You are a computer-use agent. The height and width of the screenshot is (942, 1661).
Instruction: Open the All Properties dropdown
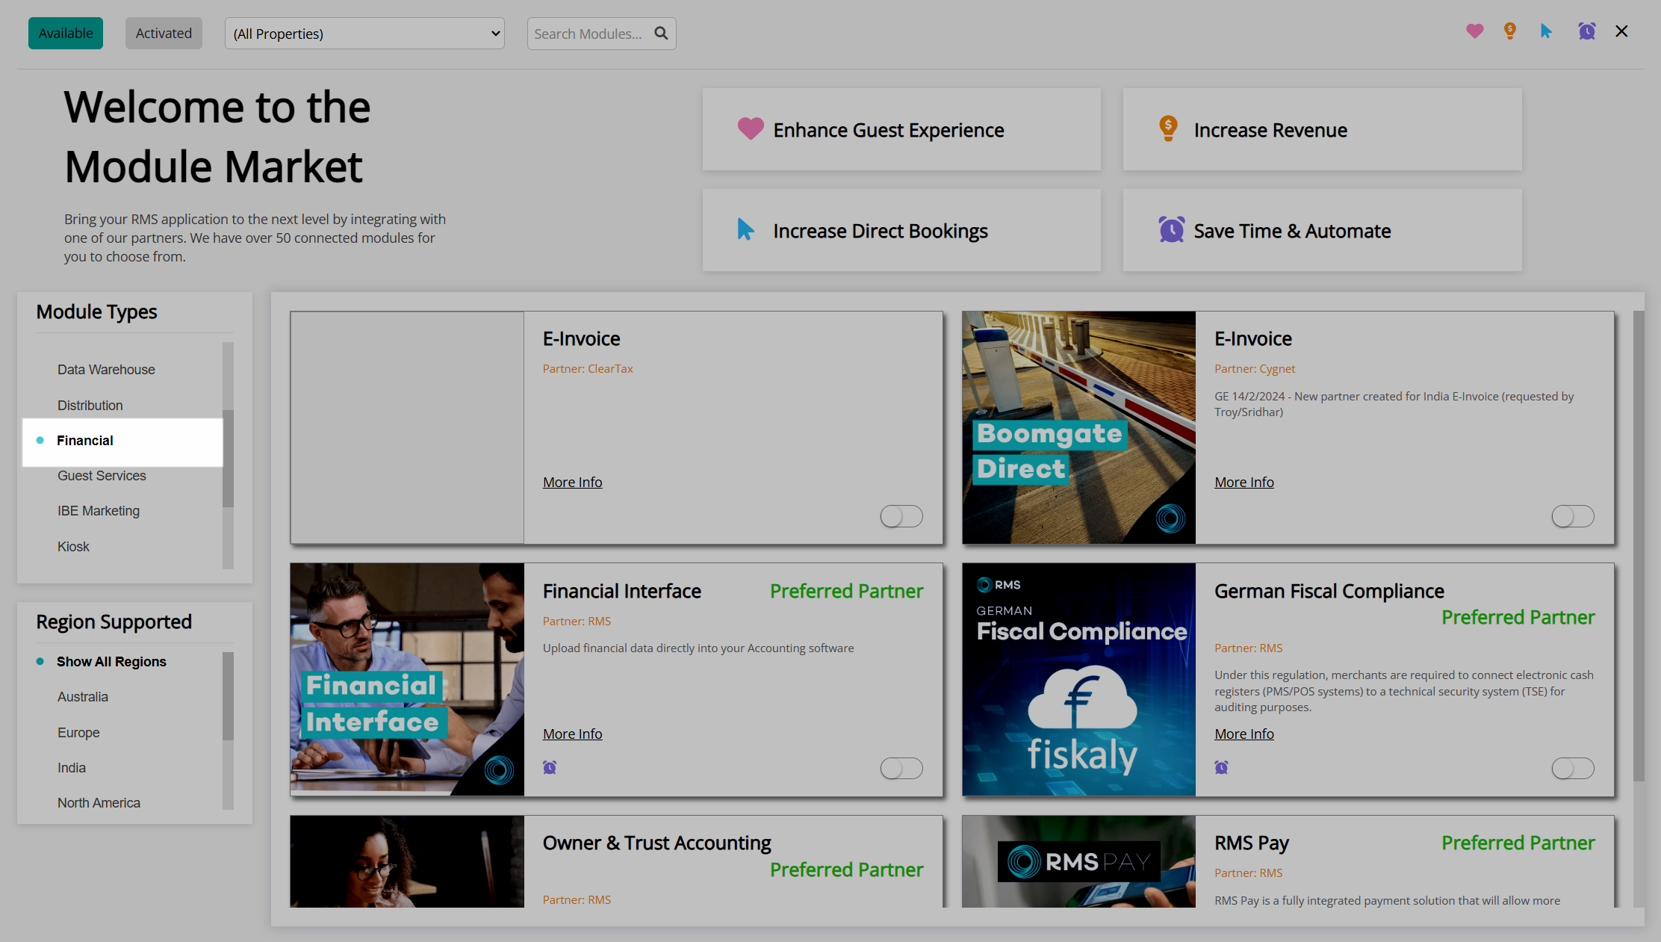[x=364, y=34]
